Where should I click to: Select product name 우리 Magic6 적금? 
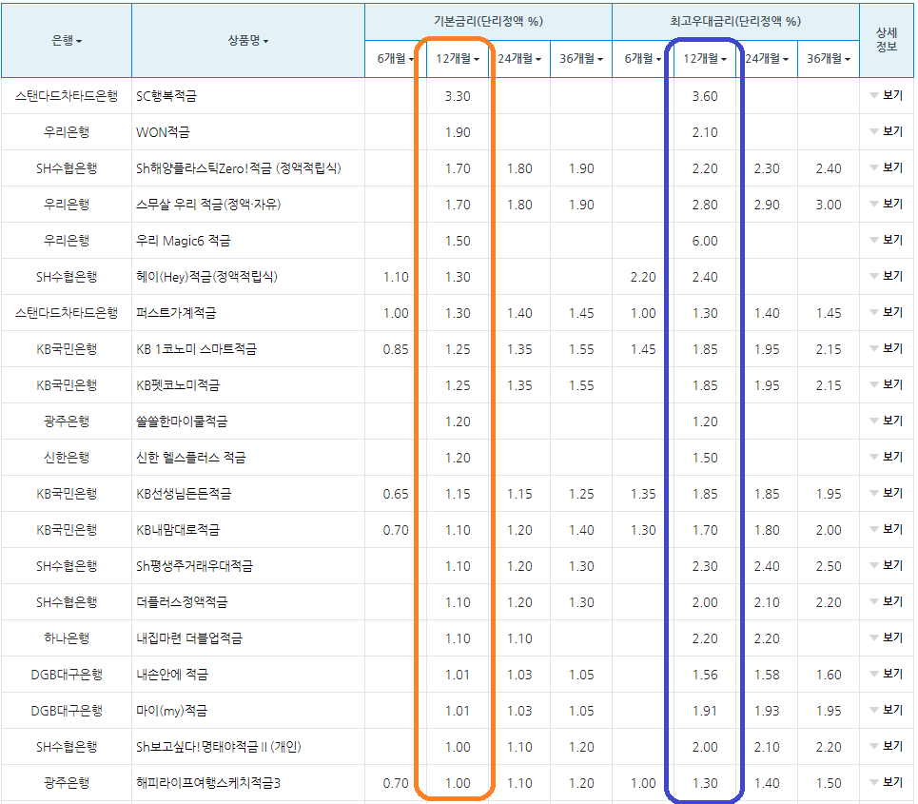(184, 241)
